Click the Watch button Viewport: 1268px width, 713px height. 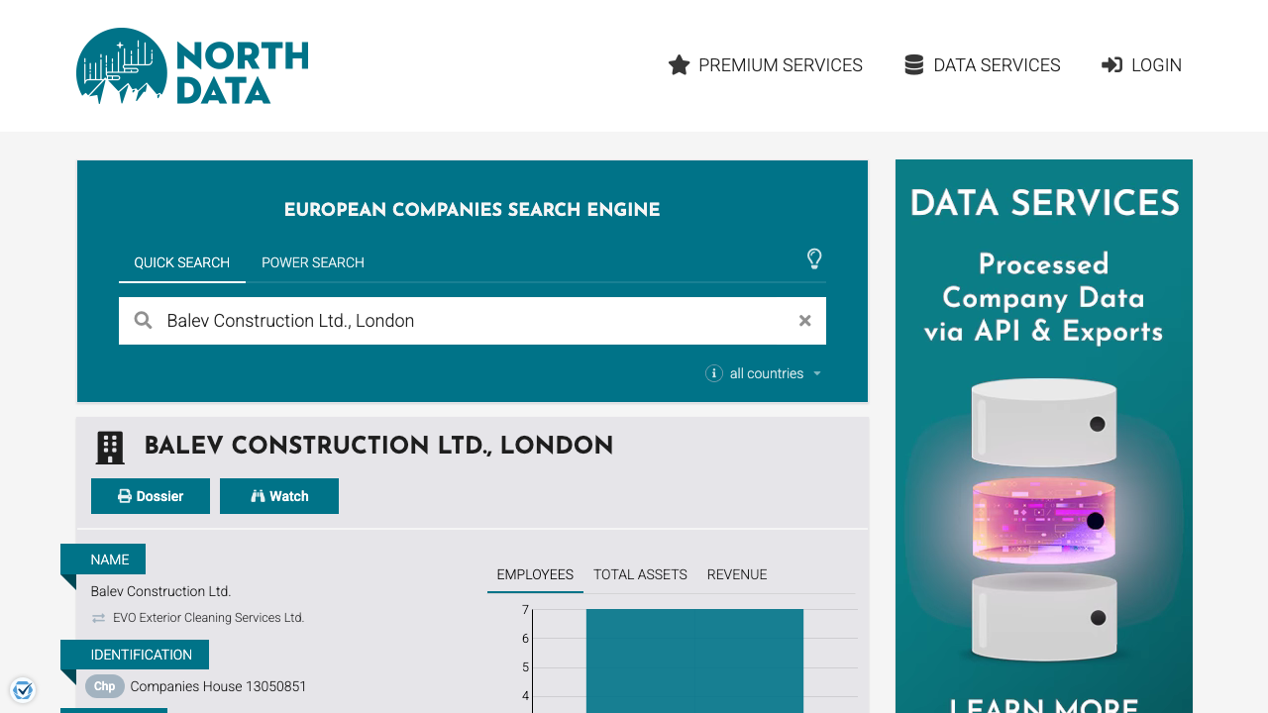tap(279, 495)
